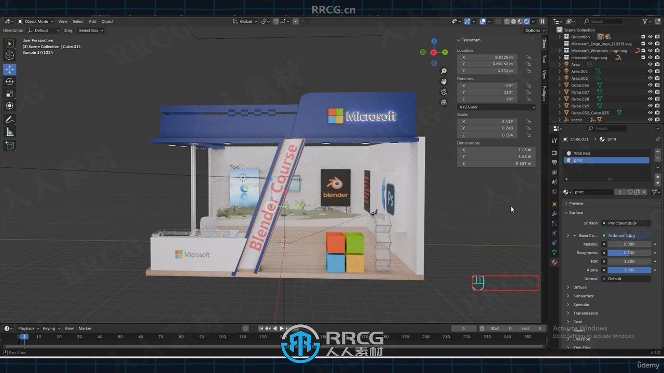The image size is (664, 373).
Task: Click new material duplicate icon
Action: point(637,192)
